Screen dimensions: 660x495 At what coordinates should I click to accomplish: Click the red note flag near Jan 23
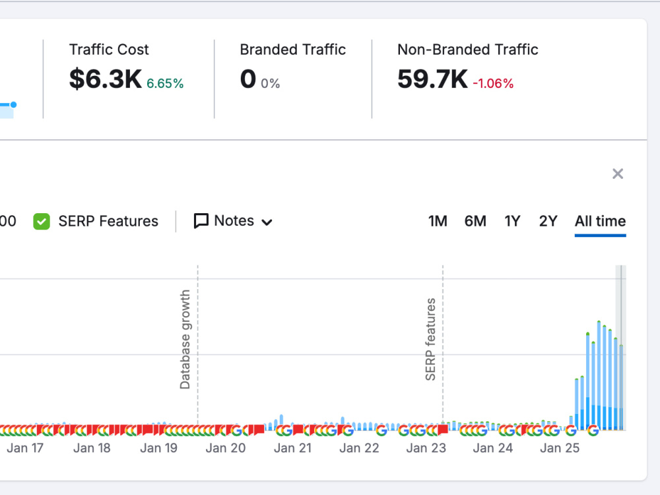click(x=442, y=430)
